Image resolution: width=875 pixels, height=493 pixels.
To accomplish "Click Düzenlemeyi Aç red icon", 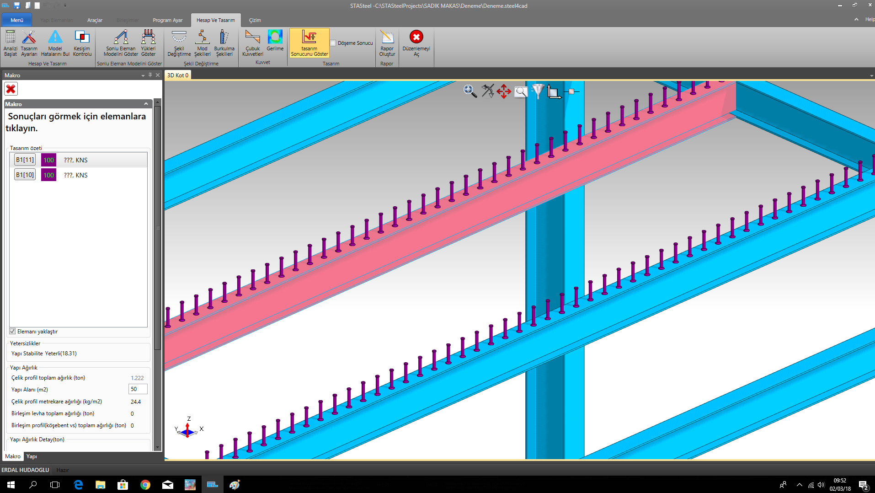I will [x=416, y=43].
